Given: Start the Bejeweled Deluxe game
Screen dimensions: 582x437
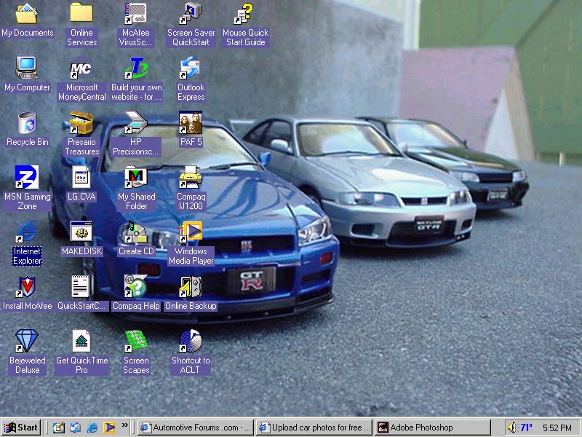Looking at the screenshot, I should [x=27, y=341].
